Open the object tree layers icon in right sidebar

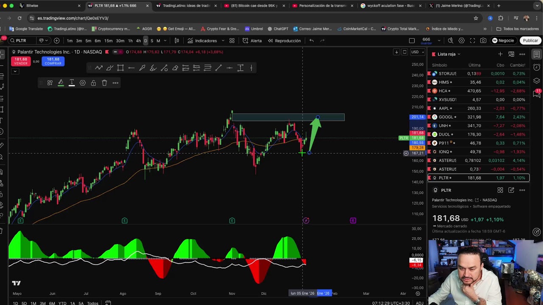(537, 80)
